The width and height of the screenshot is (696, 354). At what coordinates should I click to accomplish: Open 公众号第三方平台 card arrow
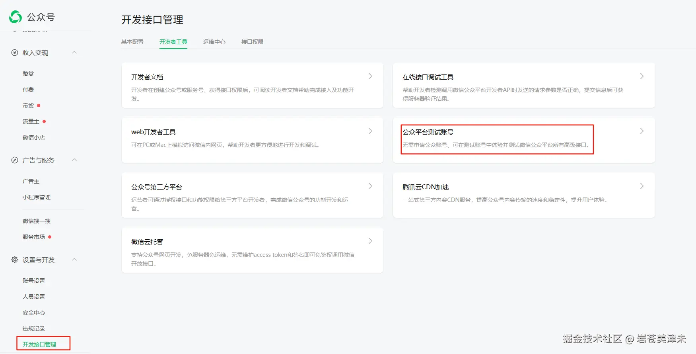click(x=370, y=186)
